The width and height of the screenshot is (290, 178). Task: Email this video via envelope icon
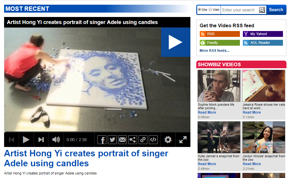[122, 140]
